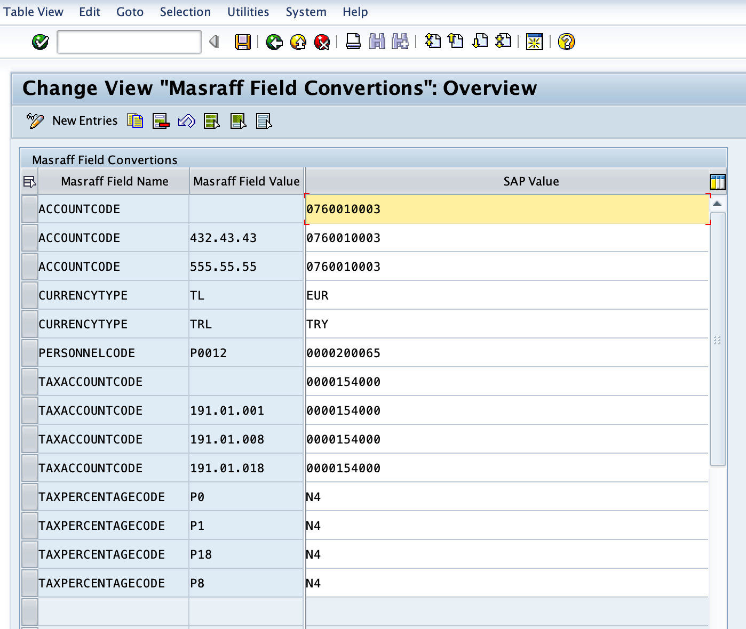Click in the command input field
The width and height of the screenshot is (746, 629).
(x=129, y=42)
